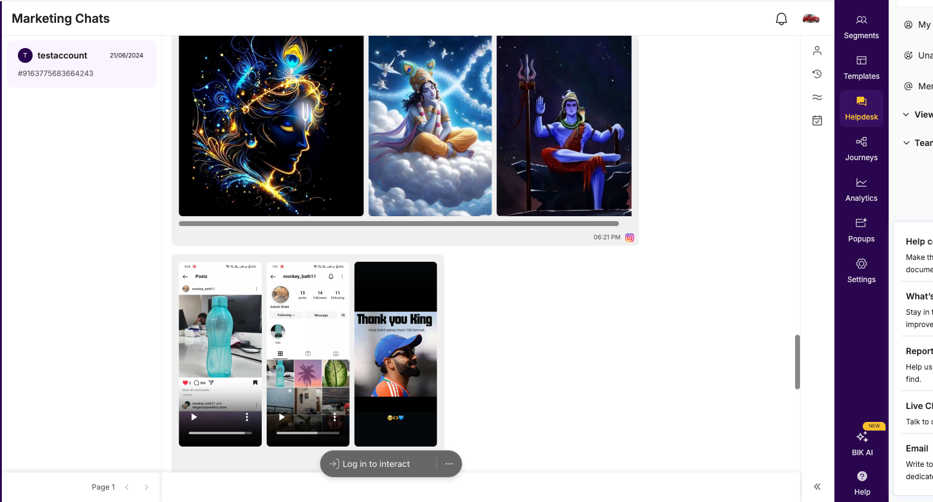This screenshot has width=933, height=502.
Task: Click the vertical chat scrollbar
Action: pos(797,362)
